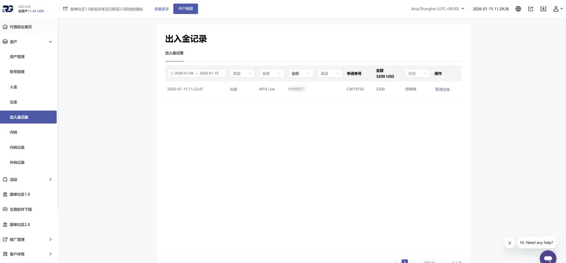The height and width of the screenshot is (263, 566).
Task: Open the second 全部 account filter dropdown
Action: (301, 74)
